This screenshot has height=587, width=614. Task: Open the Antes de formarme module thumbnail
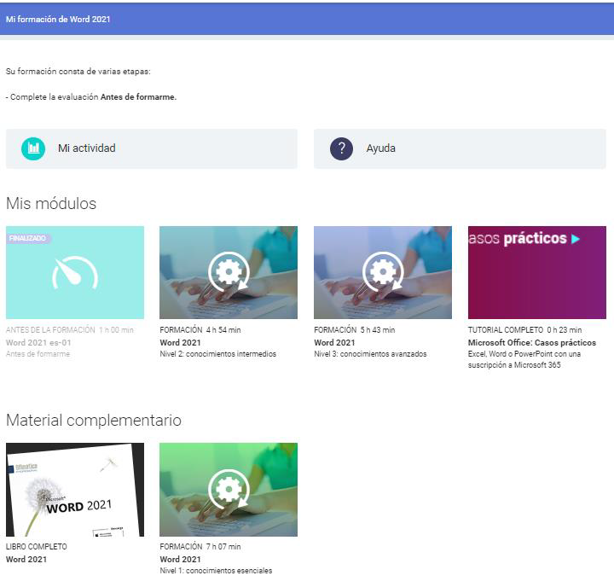coord(75,272)
